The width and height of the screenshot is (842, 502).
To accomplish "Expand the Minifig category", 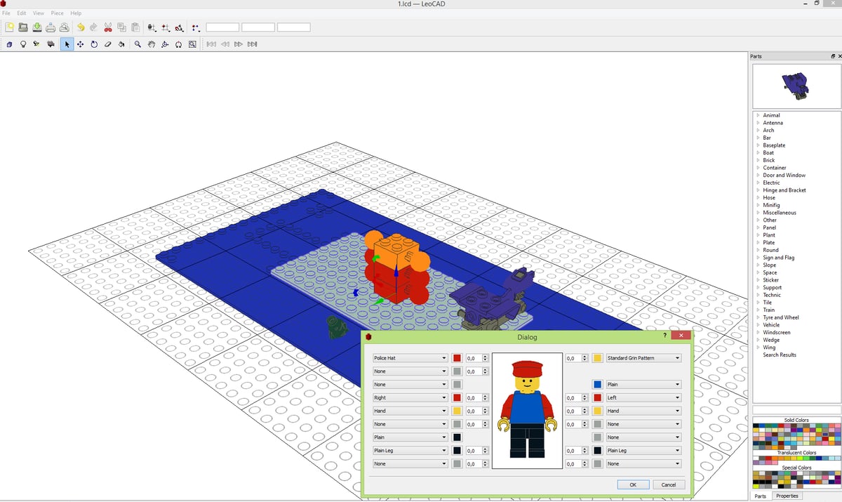I will (x=759, y=205).
